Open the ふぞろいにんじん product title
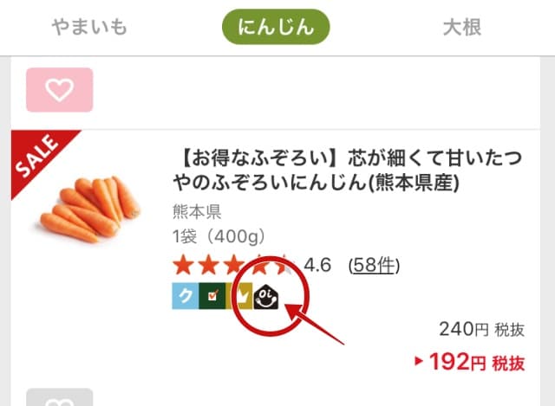 tap(349, 170)
